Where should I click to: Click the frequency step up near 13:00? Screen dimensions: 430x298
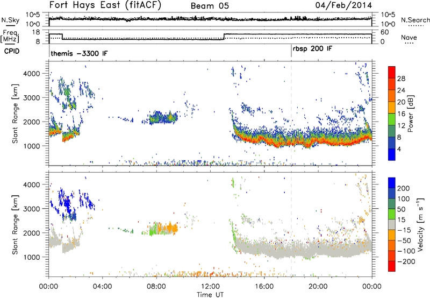224,37
